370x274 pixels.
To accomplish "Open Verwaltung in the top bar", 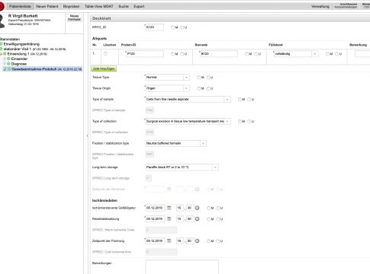I will pos(320,6).
